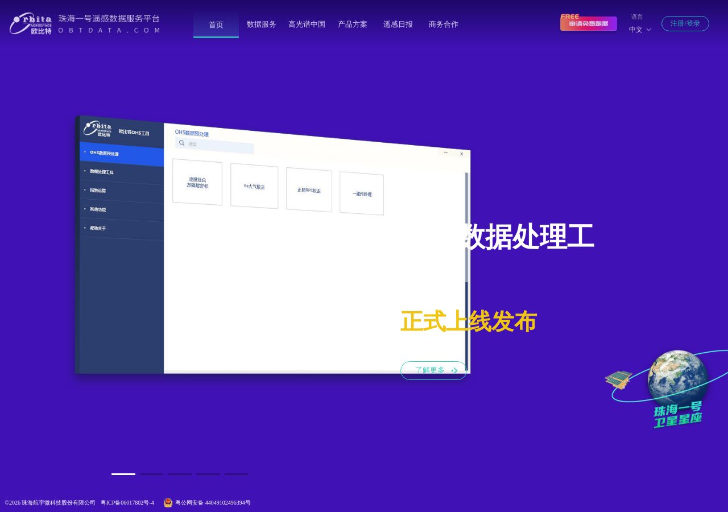Select the first carousel slide indicator
The image size is (728, 512).
[x=123, y=474]
